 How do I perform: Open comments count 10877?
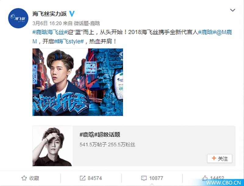(x=156, y=178)
